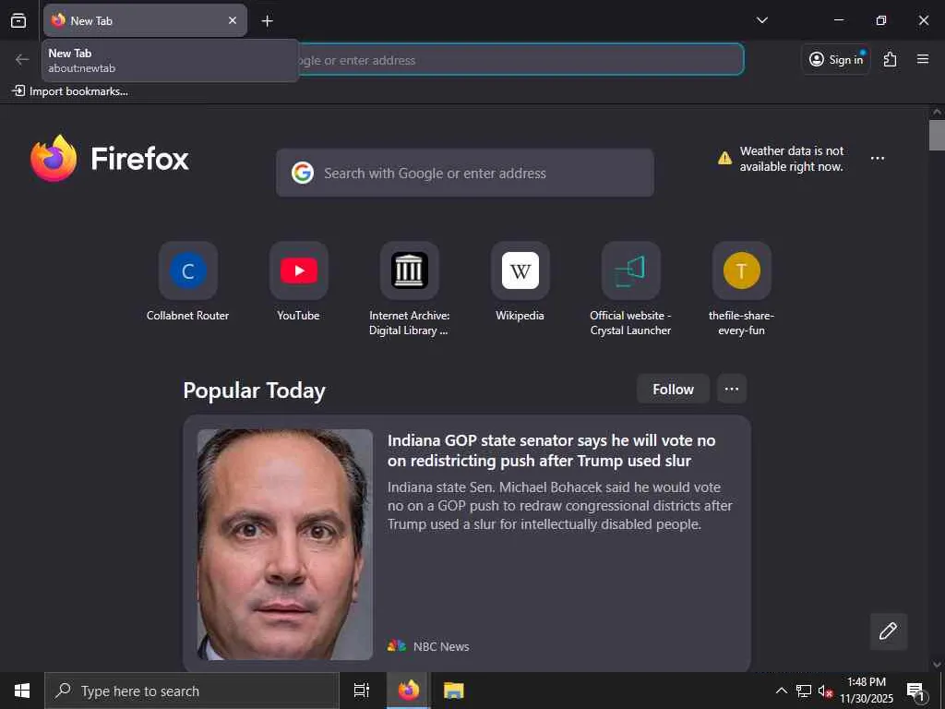945x709 pixels.
Task: Click the Google G icon in search box
Action: [x=303, y=173]
